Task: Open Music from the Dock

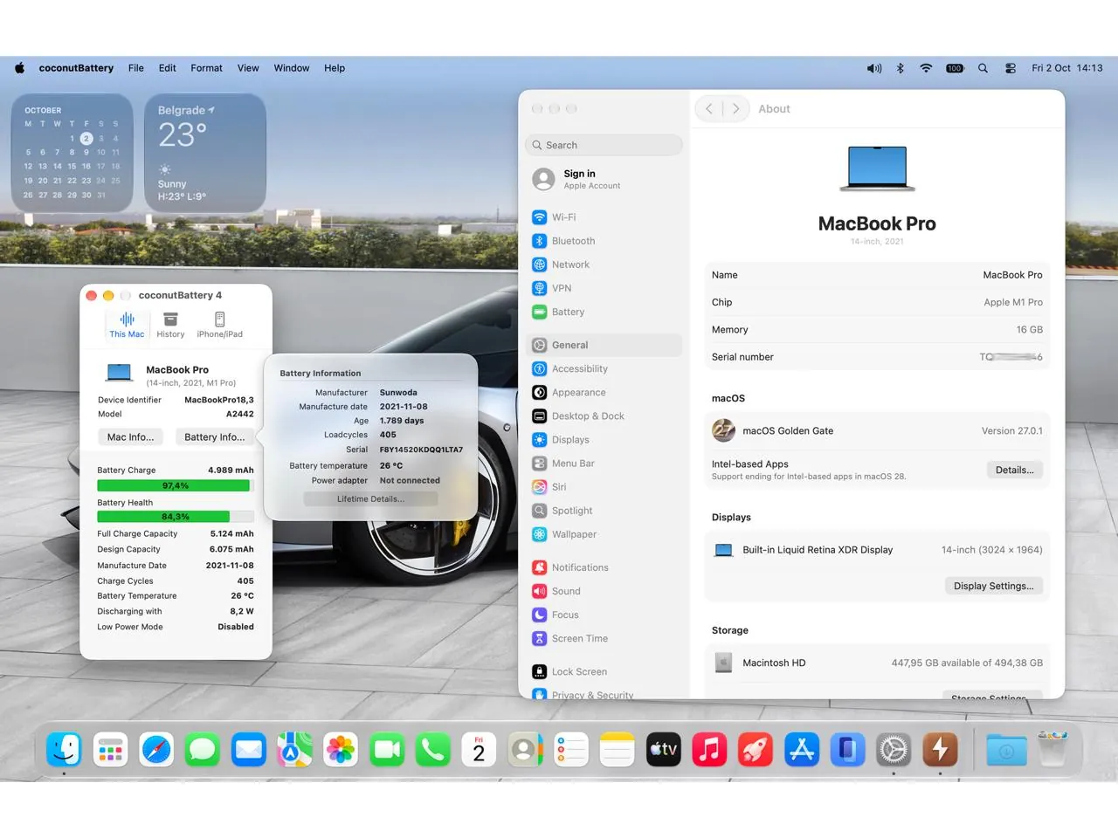Action: tap(709, 749)
